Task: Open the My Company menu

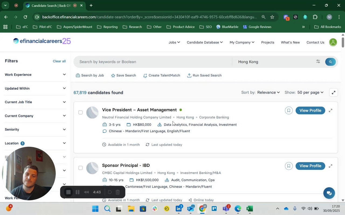Action: 242,42
